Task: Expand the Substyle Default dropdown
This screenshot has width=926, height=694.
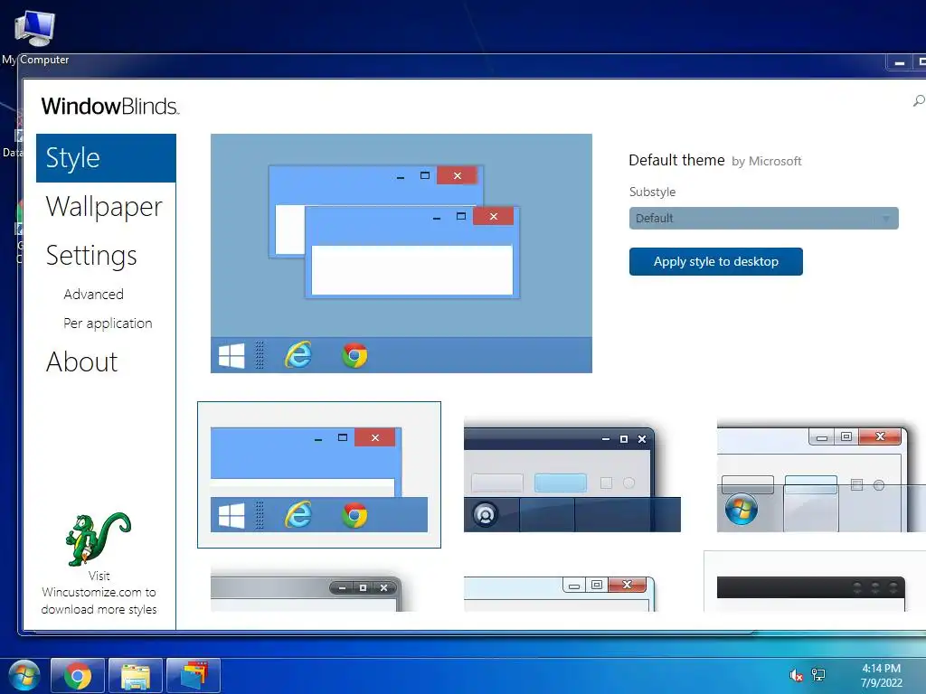Action: [x=763, y=219]
